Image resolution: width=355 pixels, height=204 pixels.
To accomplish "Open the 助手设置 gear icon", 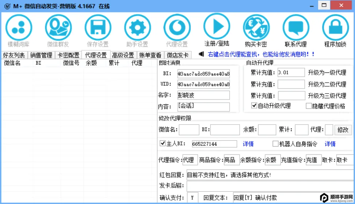I will (137, 27).
